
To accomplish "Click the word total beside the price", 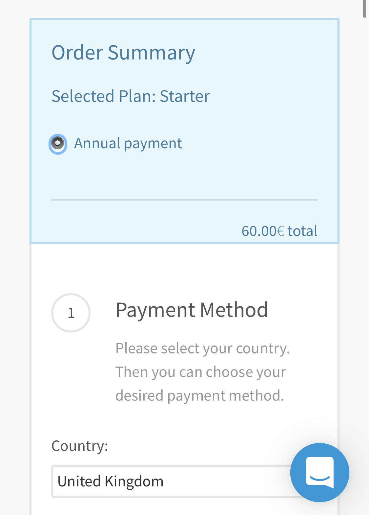I will (x=302, y=231).
